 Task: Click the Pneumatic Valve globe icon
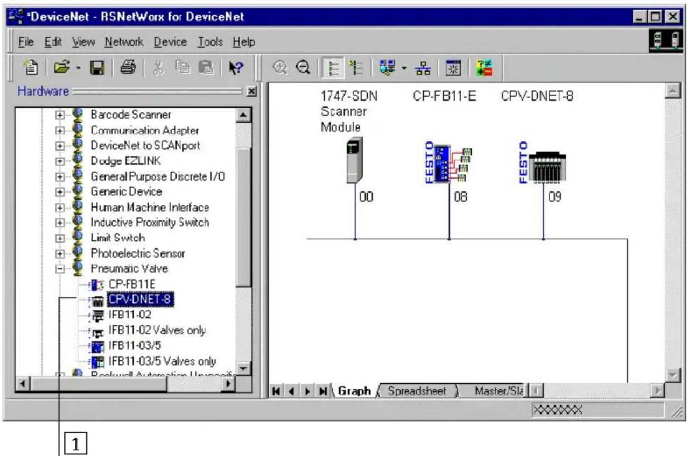tap(78, 269)
